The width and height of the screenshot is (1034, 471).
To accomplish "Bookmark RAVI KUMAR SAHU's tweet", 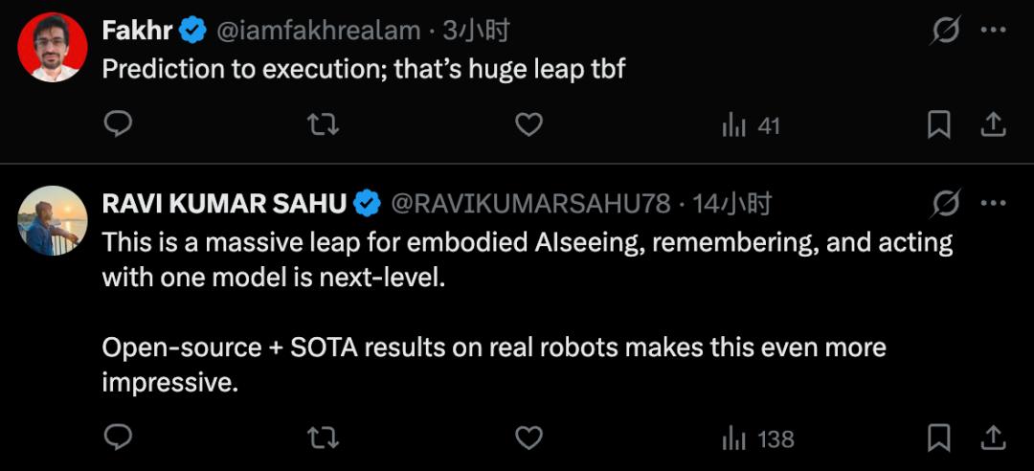I will [x=939, y=438].
